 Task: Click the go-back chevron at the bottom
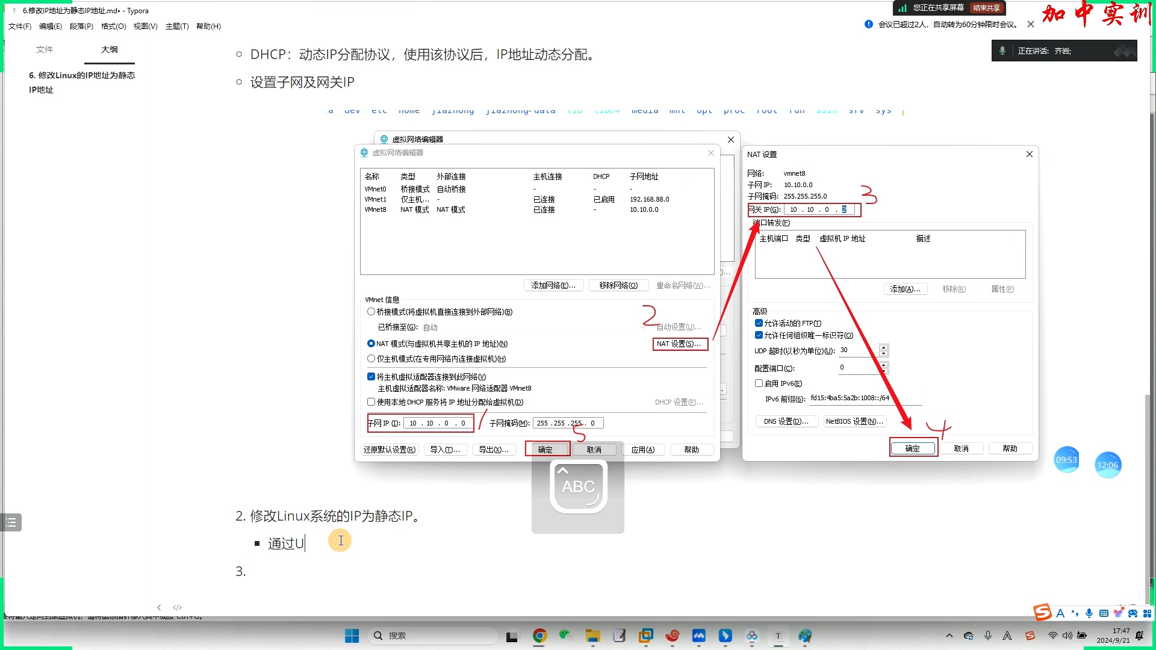point(159,607)
